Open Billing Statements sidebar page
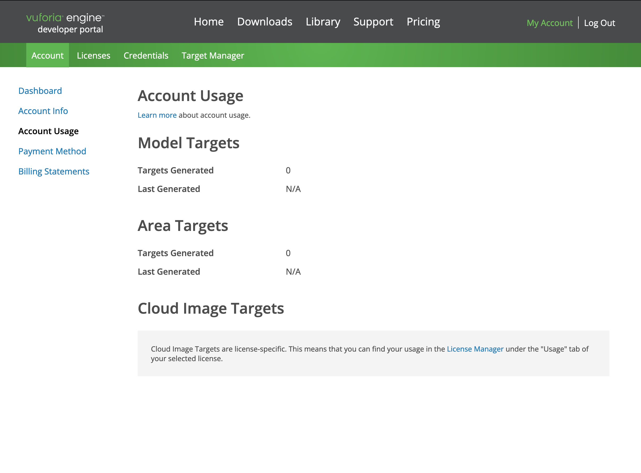641x473 pixels. [53, 171]
